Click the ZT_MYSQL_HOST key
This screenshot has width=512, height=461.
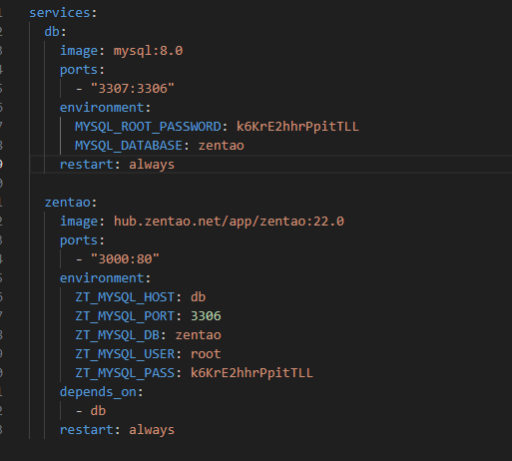(x=125, y=297)
